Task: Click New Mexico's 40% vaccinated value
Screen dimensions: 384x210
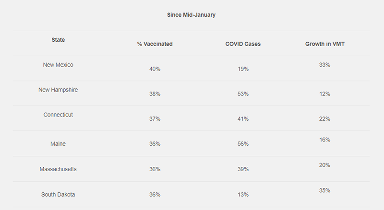Action: [x=155, y=69]
